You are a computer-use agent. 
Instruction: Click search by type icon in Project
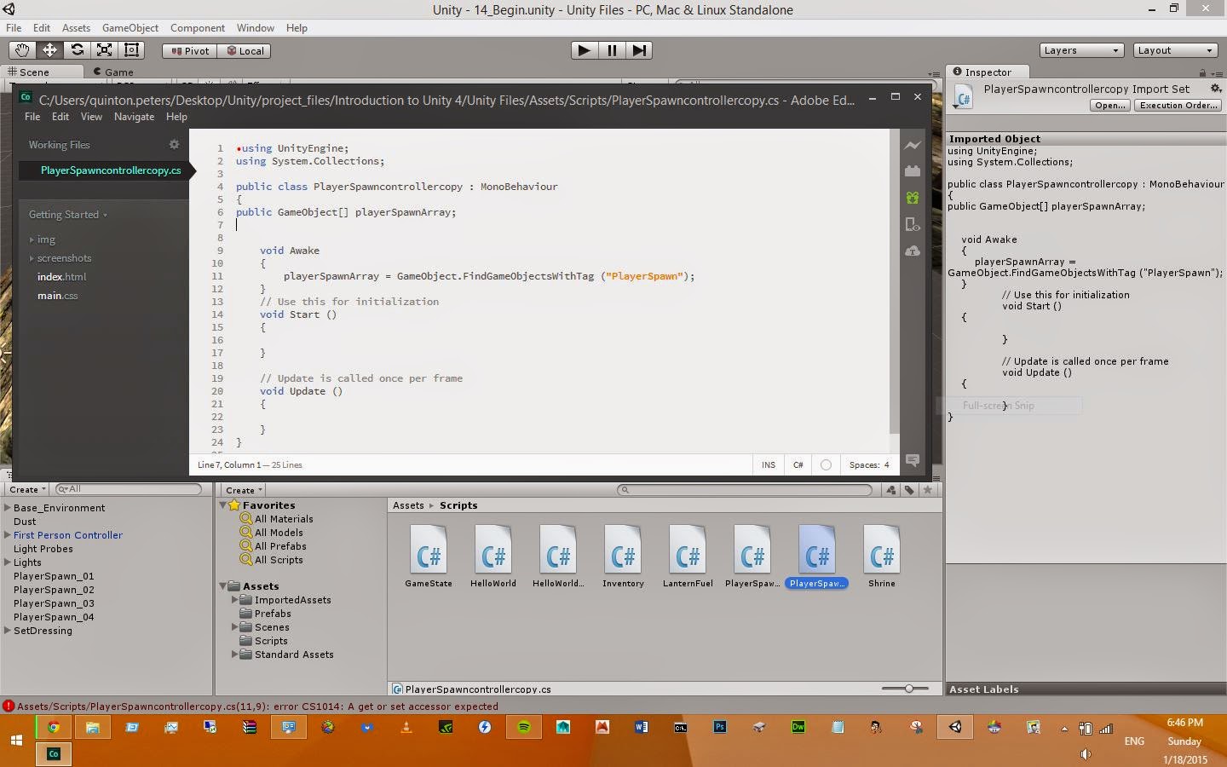pyautogui.click(x=891, y=490)
